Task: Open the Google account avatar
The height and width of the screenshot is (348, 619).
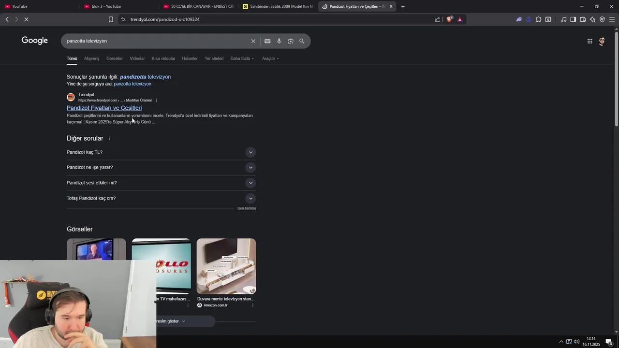Action: pyautogui.click(x=602, y=41)
